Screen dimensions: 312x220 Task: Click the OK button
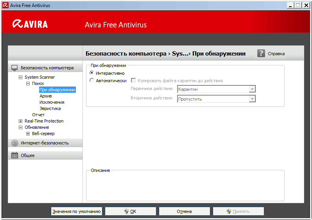(x=130, y=211)
